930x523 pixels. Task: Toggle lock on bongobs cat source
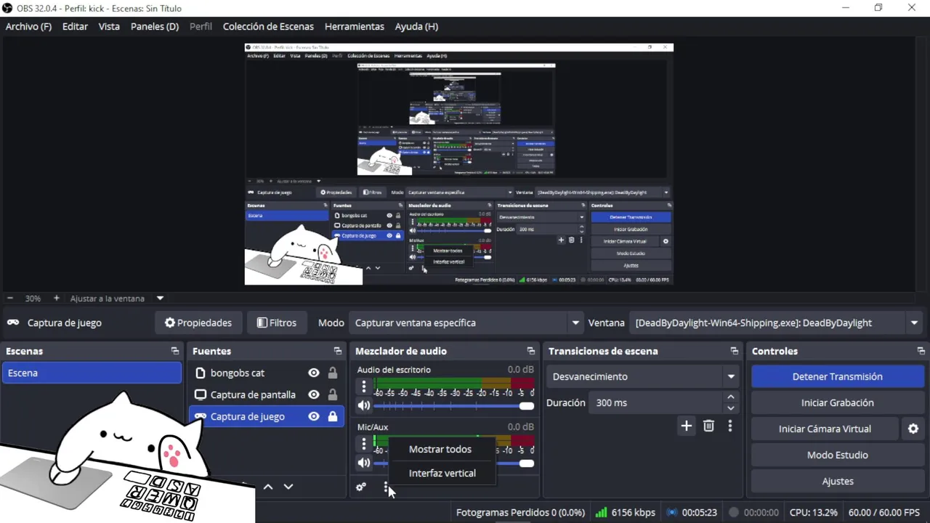333,373
